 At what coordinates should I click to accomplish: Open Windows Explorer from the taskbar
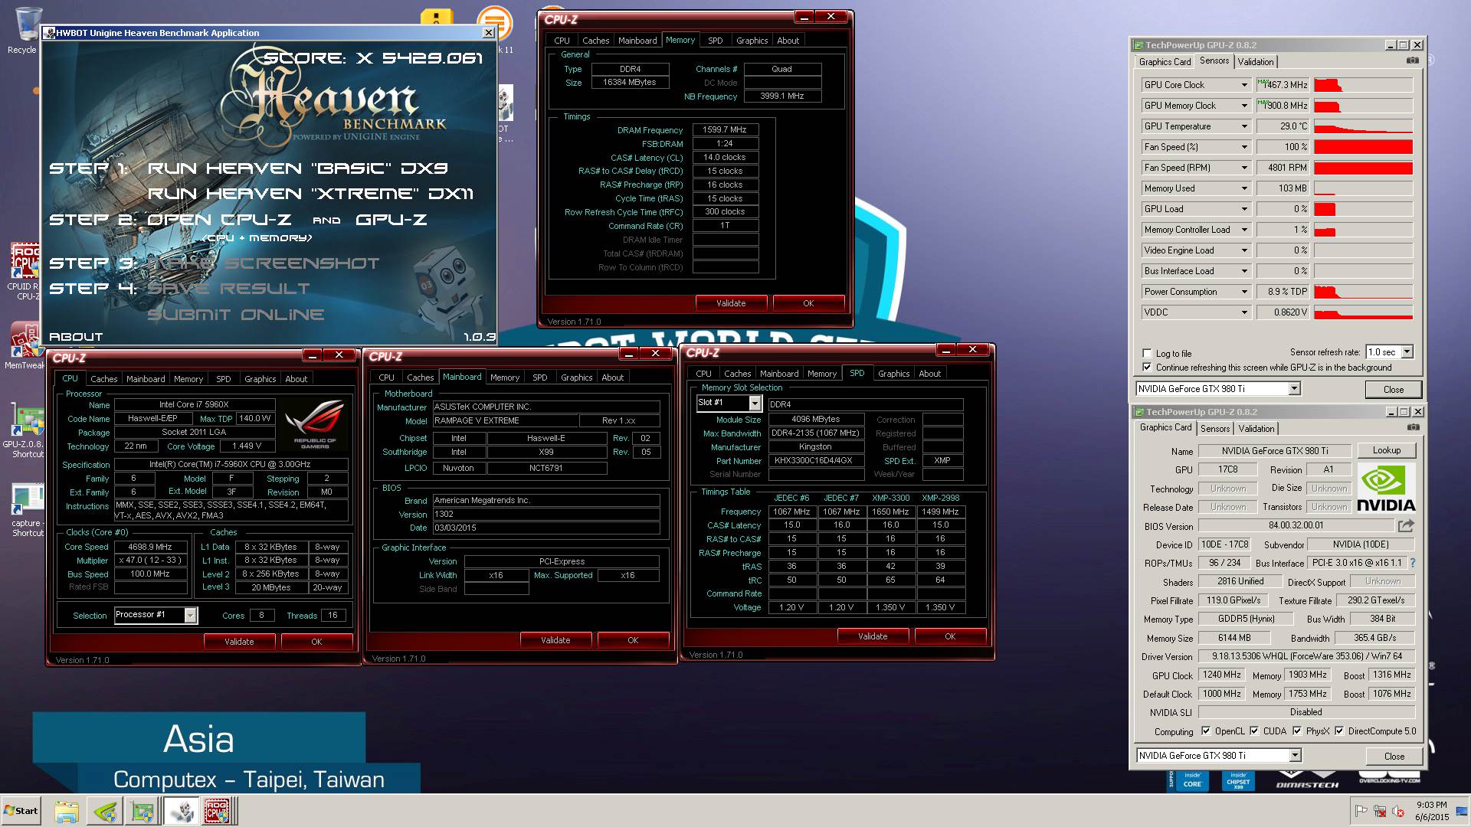click(67, 811)
